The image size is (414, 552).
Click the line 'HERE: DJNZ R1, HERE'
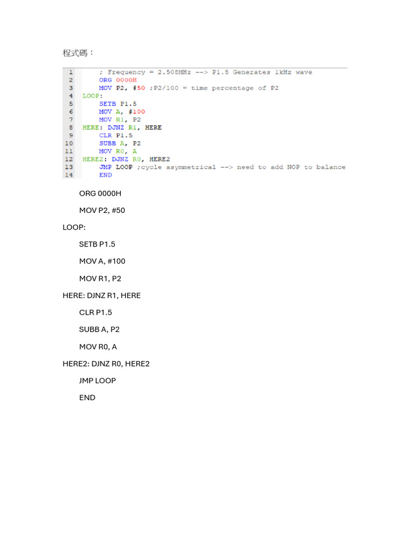pos(101,295)
